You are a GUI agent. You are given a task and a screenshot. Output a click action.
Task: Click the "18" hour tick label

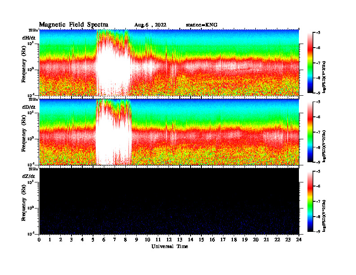(x=234, y=240)
